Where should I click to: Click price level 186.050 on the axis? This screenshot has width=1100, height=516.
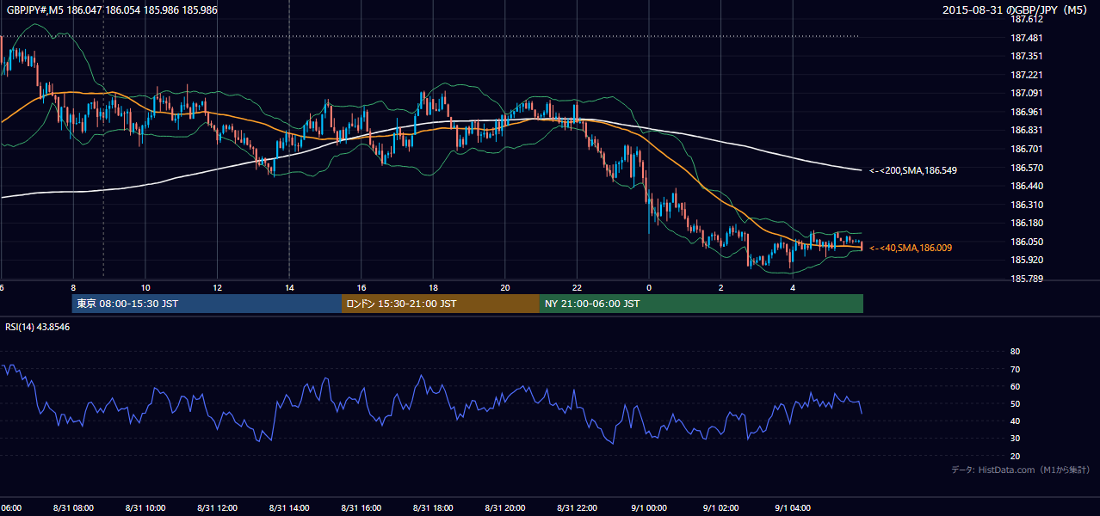coord(1026,242)
